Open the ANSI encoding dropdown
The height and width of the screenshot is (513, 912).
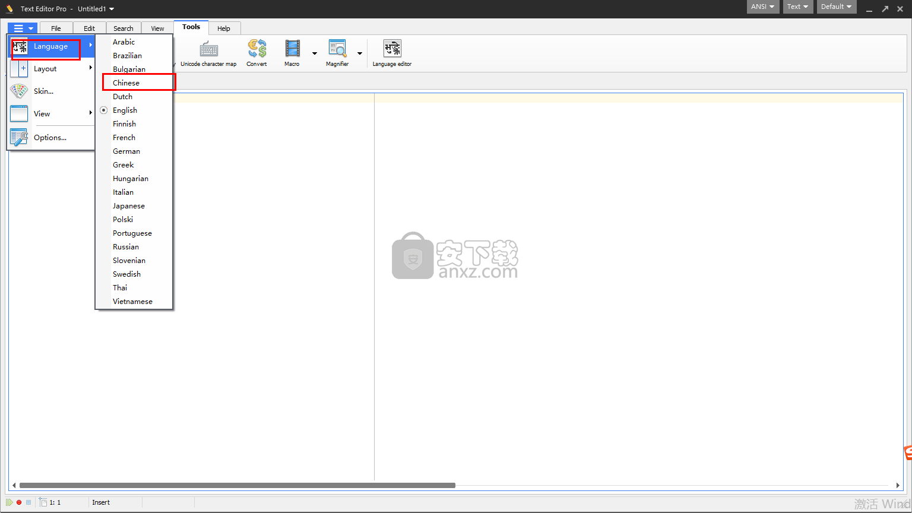coord(763,7)
